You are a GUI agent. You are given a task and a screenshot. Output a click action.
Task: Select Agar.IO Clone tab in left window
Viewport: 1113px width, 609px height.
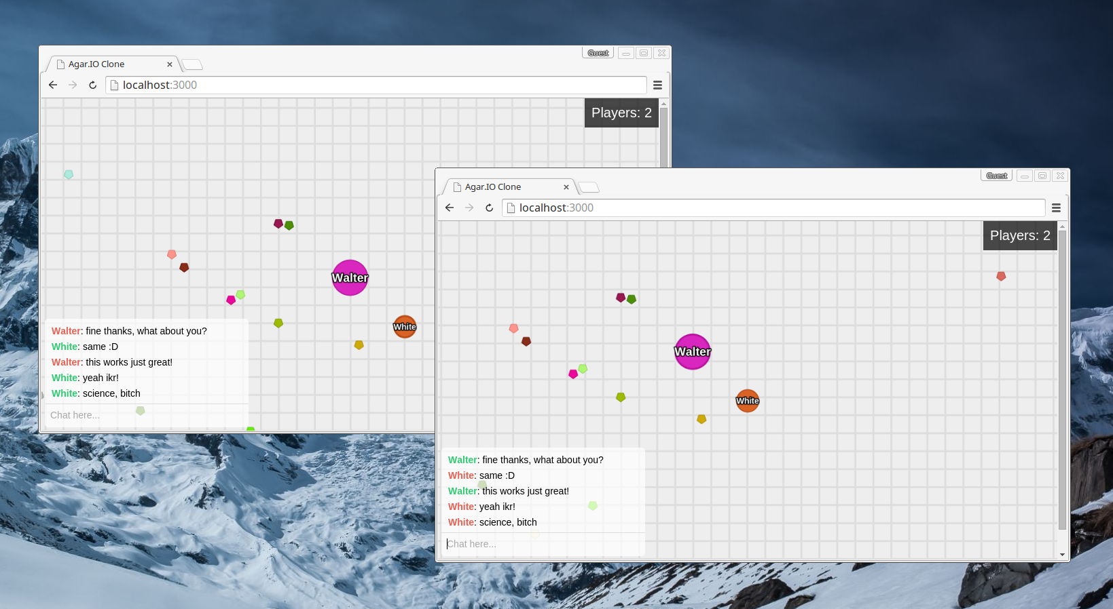pos(112,64)
